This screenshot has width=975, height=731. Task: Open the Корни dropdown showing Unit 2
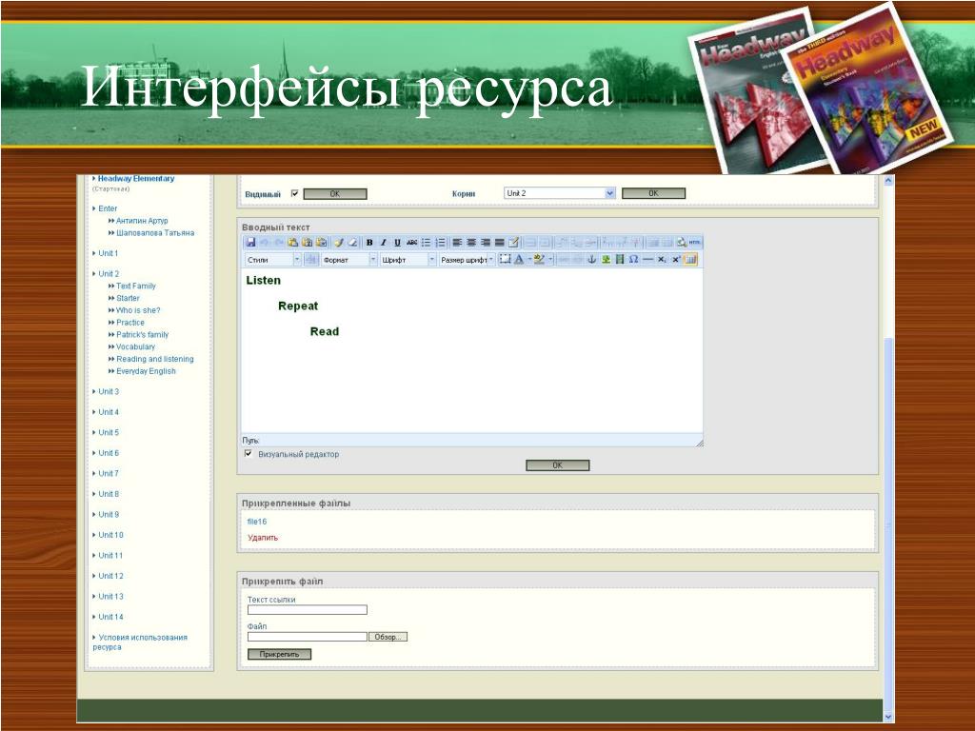[560, 193]
